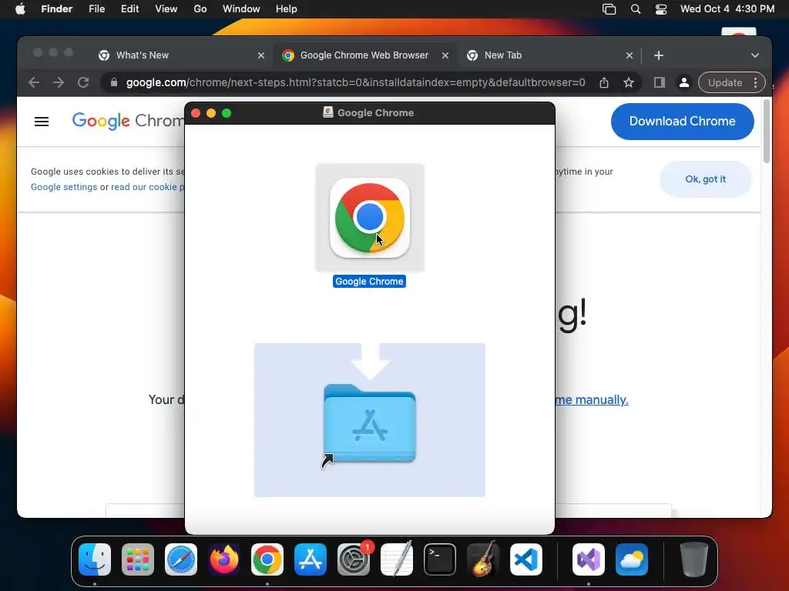This screenshot has height=591, width=789.
Task: Select the Google Chrome app icon in installer
Action: coord(370,218)
